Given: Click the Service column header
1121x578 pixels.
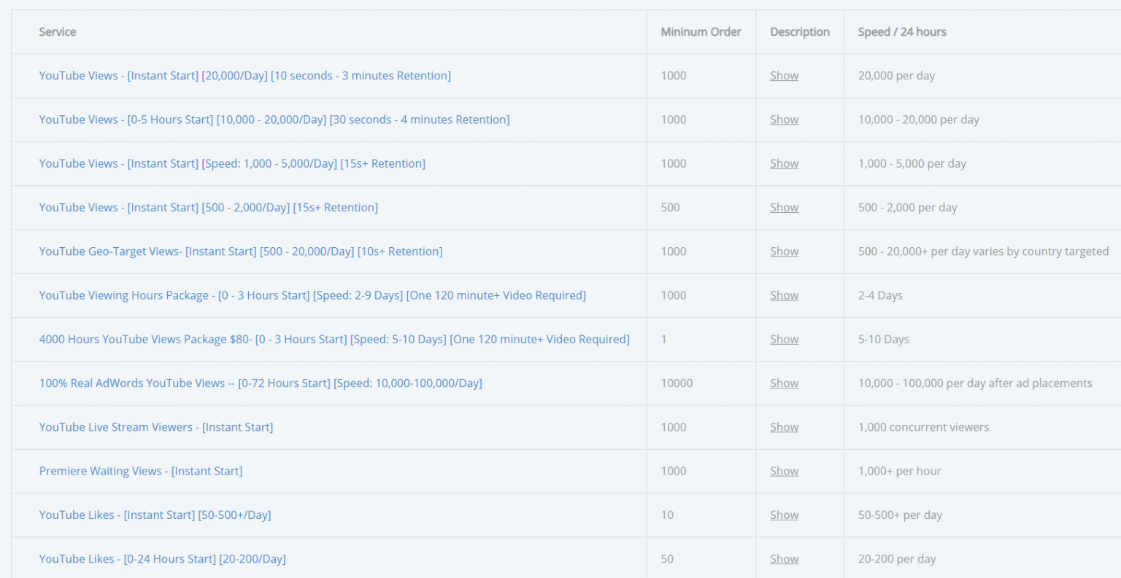Looking at the screenshot, I should [57, 31].
